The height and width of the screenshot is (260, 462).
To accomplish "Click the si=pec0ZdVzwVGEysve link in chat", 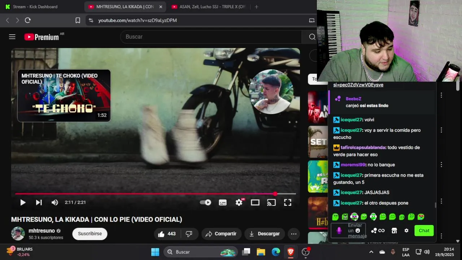I will click(358, 85).
